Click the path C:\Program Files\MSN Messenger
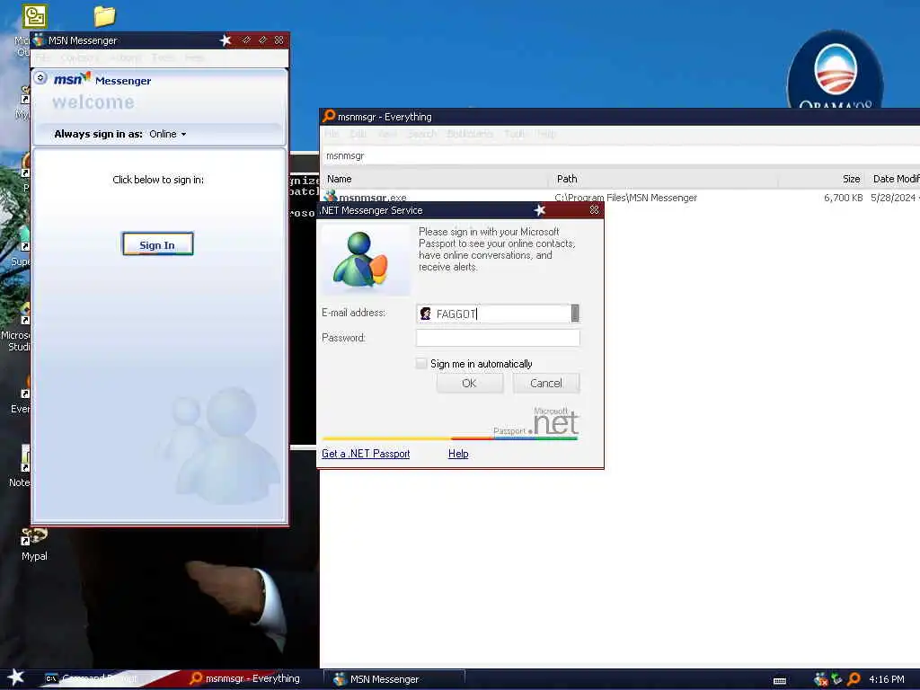920x690 pixels. pyautogui.click(x=626, y=198)
